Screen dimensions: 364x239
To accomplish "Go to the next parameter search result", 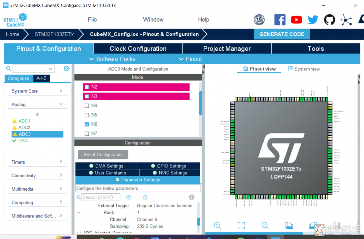I will [145, 197].
